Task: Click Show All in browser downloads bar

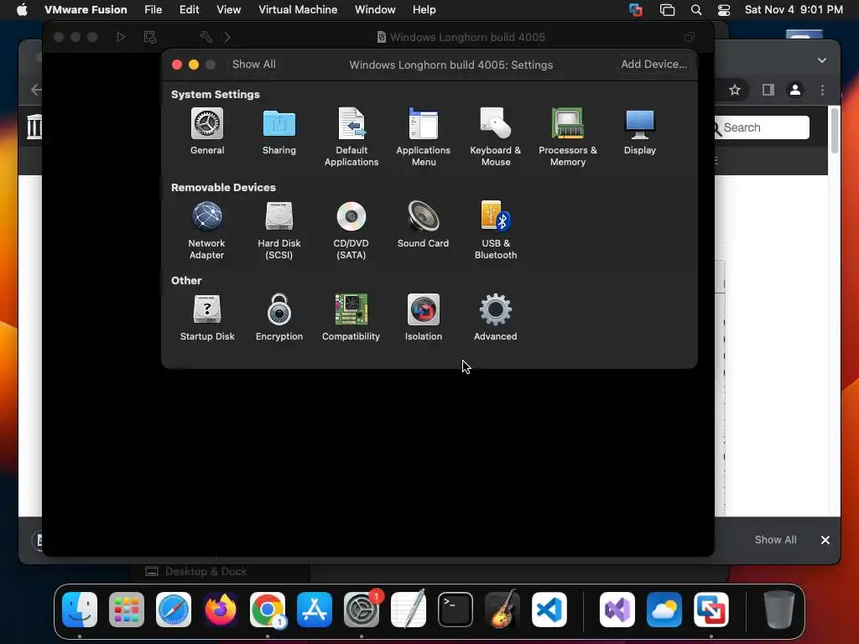Action: (x=775, y=539)
